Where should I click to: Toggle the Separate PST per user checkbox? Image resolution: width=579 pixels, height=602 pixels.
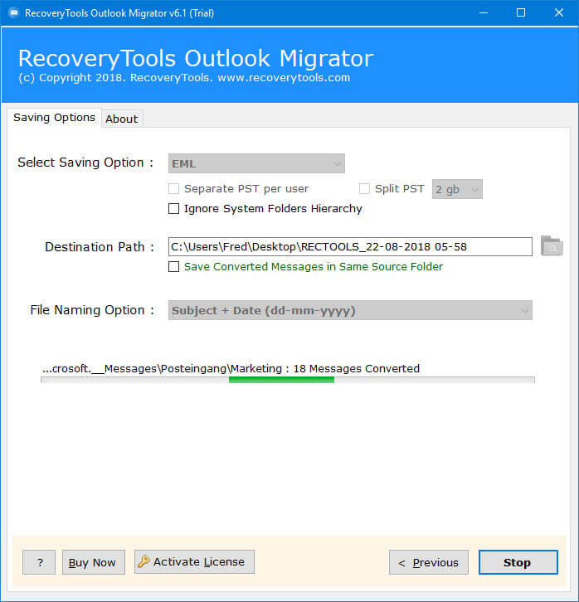click(x=174, y=189)
